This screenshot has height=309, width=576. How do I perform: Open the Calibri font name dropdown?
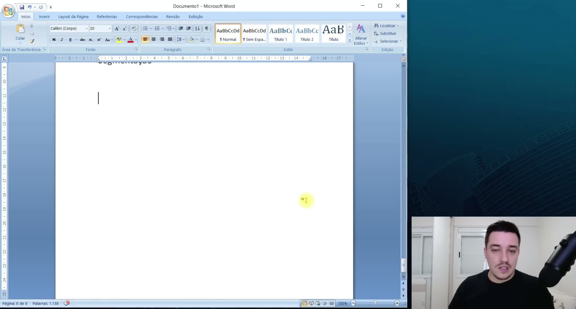[x=86, y=28]
